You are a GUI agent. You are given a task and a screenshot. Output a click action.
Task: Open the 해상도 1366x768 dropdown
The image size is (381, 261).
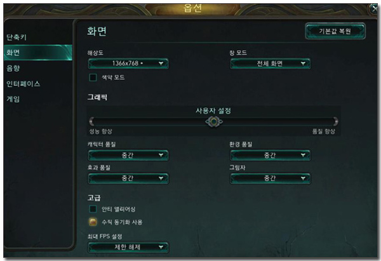coord(128,64)
